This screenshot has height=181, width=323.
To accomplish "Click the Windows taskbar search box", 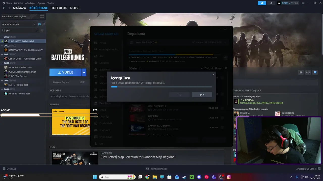I will [117, 177].
